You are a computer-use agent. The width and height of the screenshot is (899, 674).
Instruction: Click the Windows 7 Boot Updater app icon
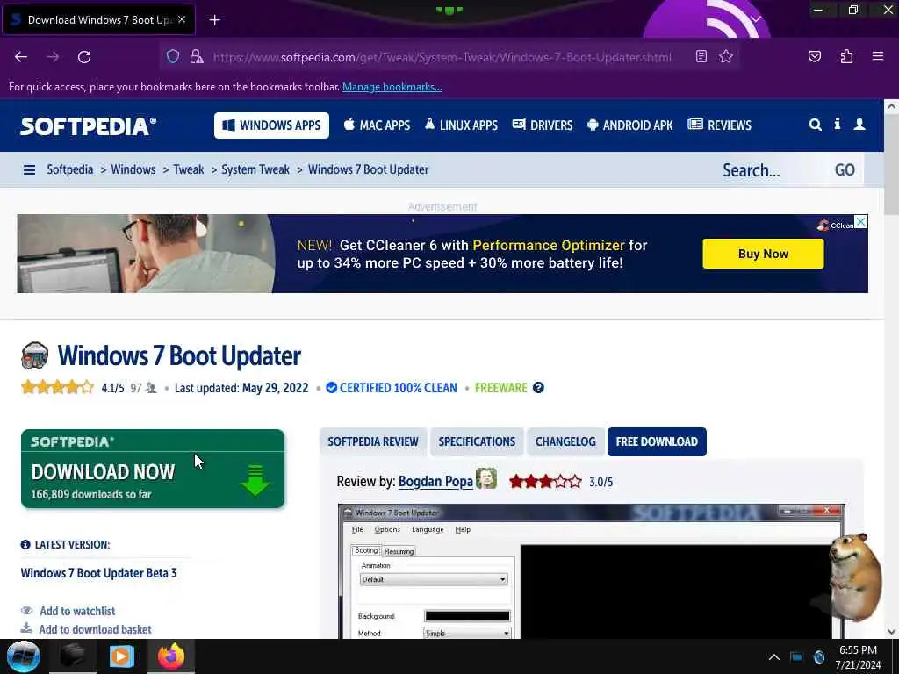34,355
